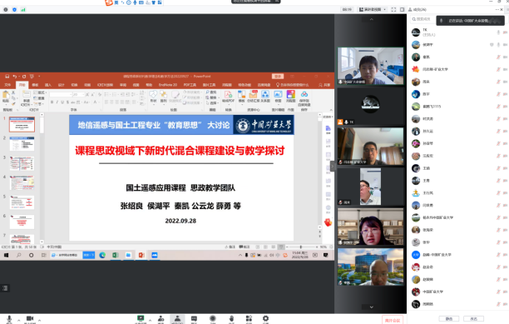
Task: Turn on the camera from the bottom toolbar
Action: tap(30, 319)
